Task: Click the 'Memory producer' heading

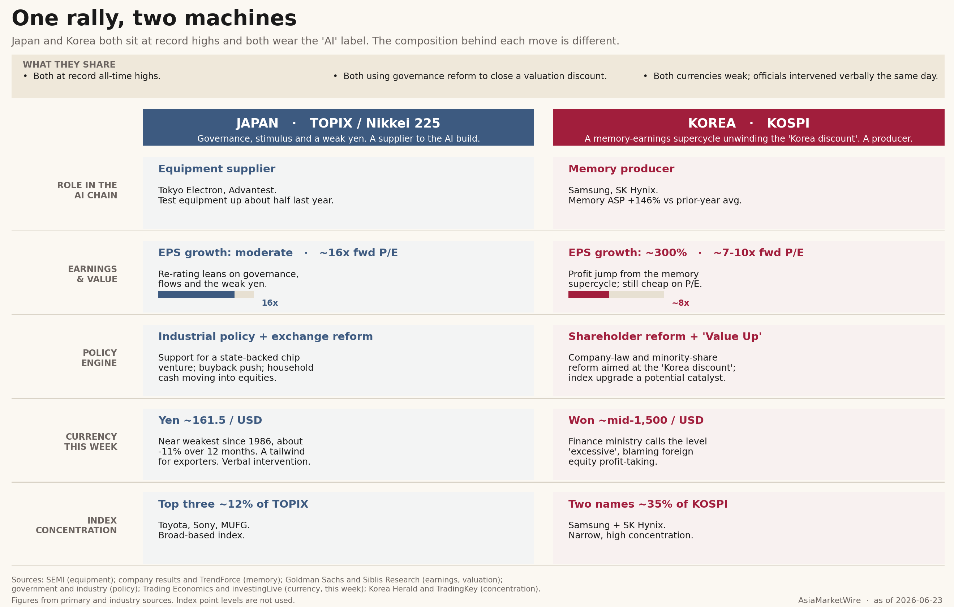Action: tap(621, 169)
